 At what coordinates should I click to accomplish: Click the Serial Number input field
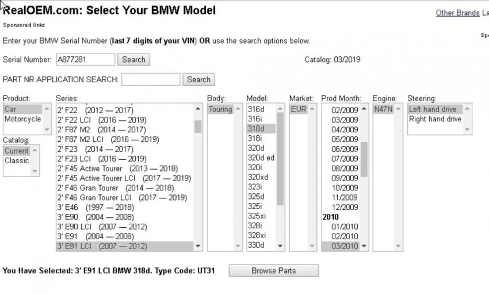tap(86, 59)
